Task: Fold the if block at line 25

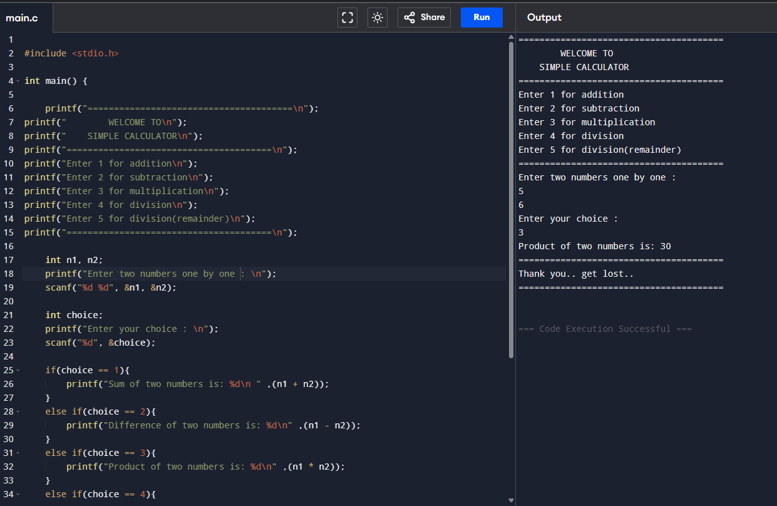Action: coord(18,371)
